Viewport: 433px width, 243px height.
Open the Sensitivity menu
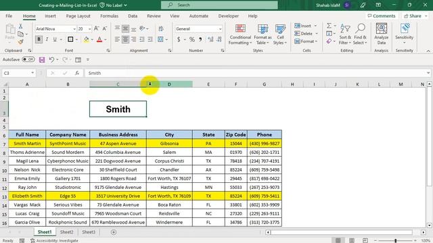click(x=405, y=34)
